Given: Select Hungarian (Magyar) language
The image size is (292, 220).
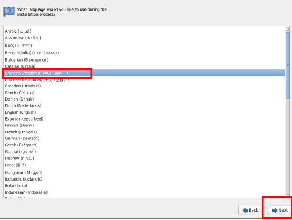Looking at the screenshot, I should coord(144,173).
